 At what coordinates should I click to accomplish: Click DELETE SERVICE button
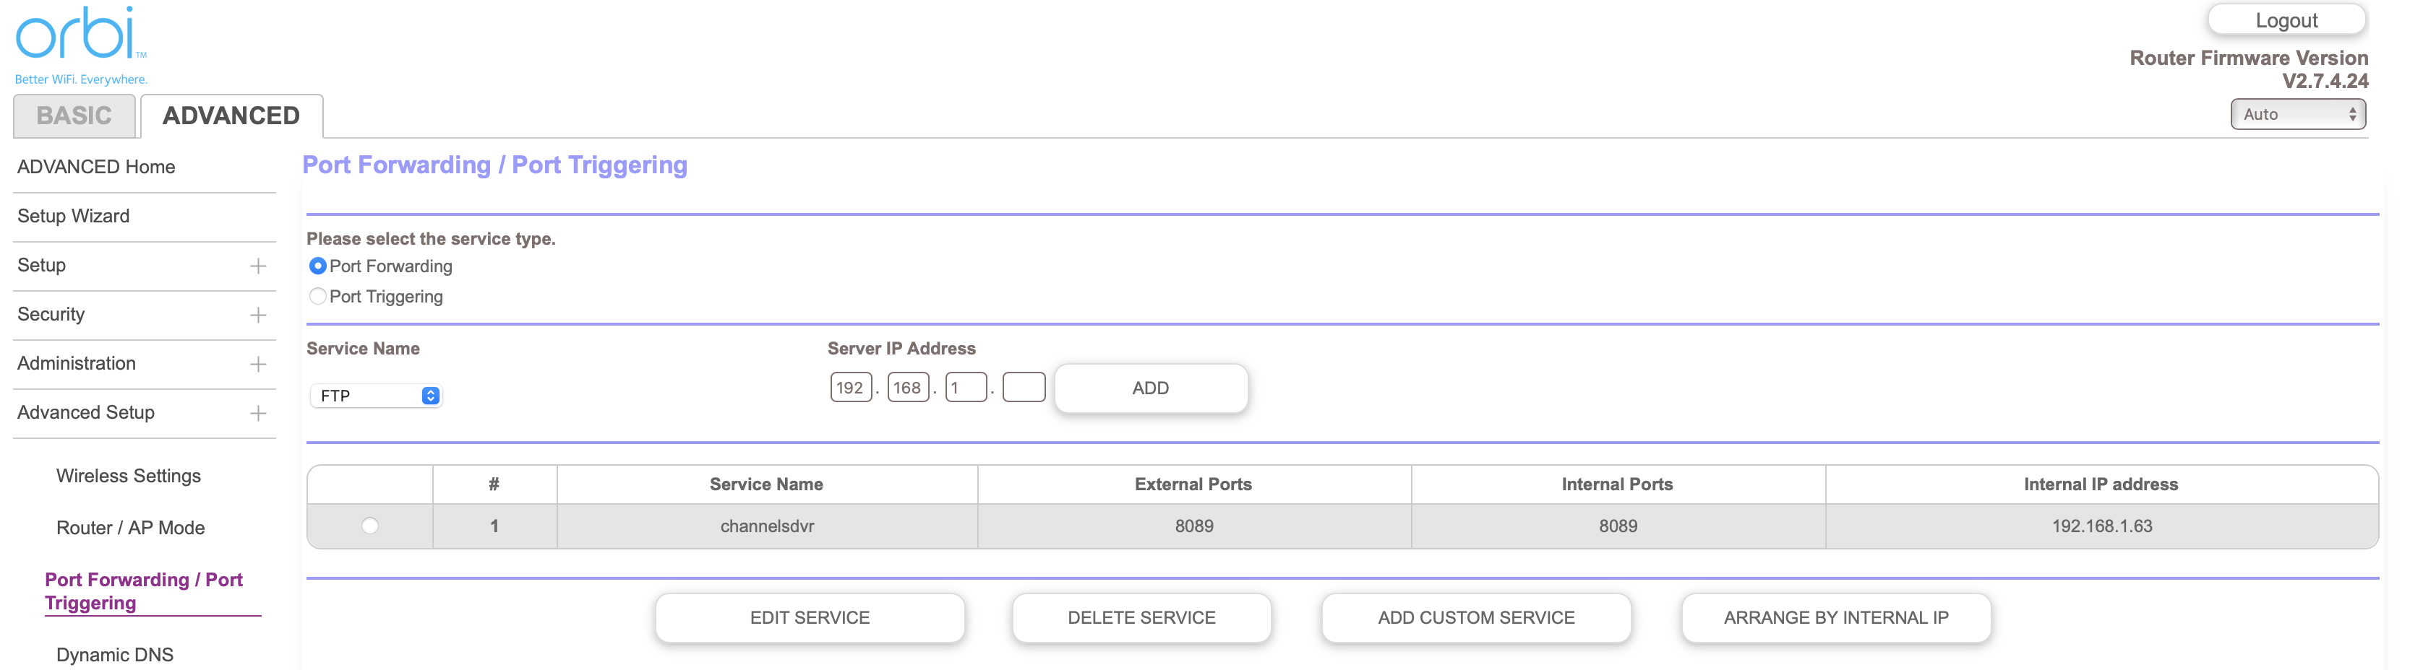[x=1141, y=618]
